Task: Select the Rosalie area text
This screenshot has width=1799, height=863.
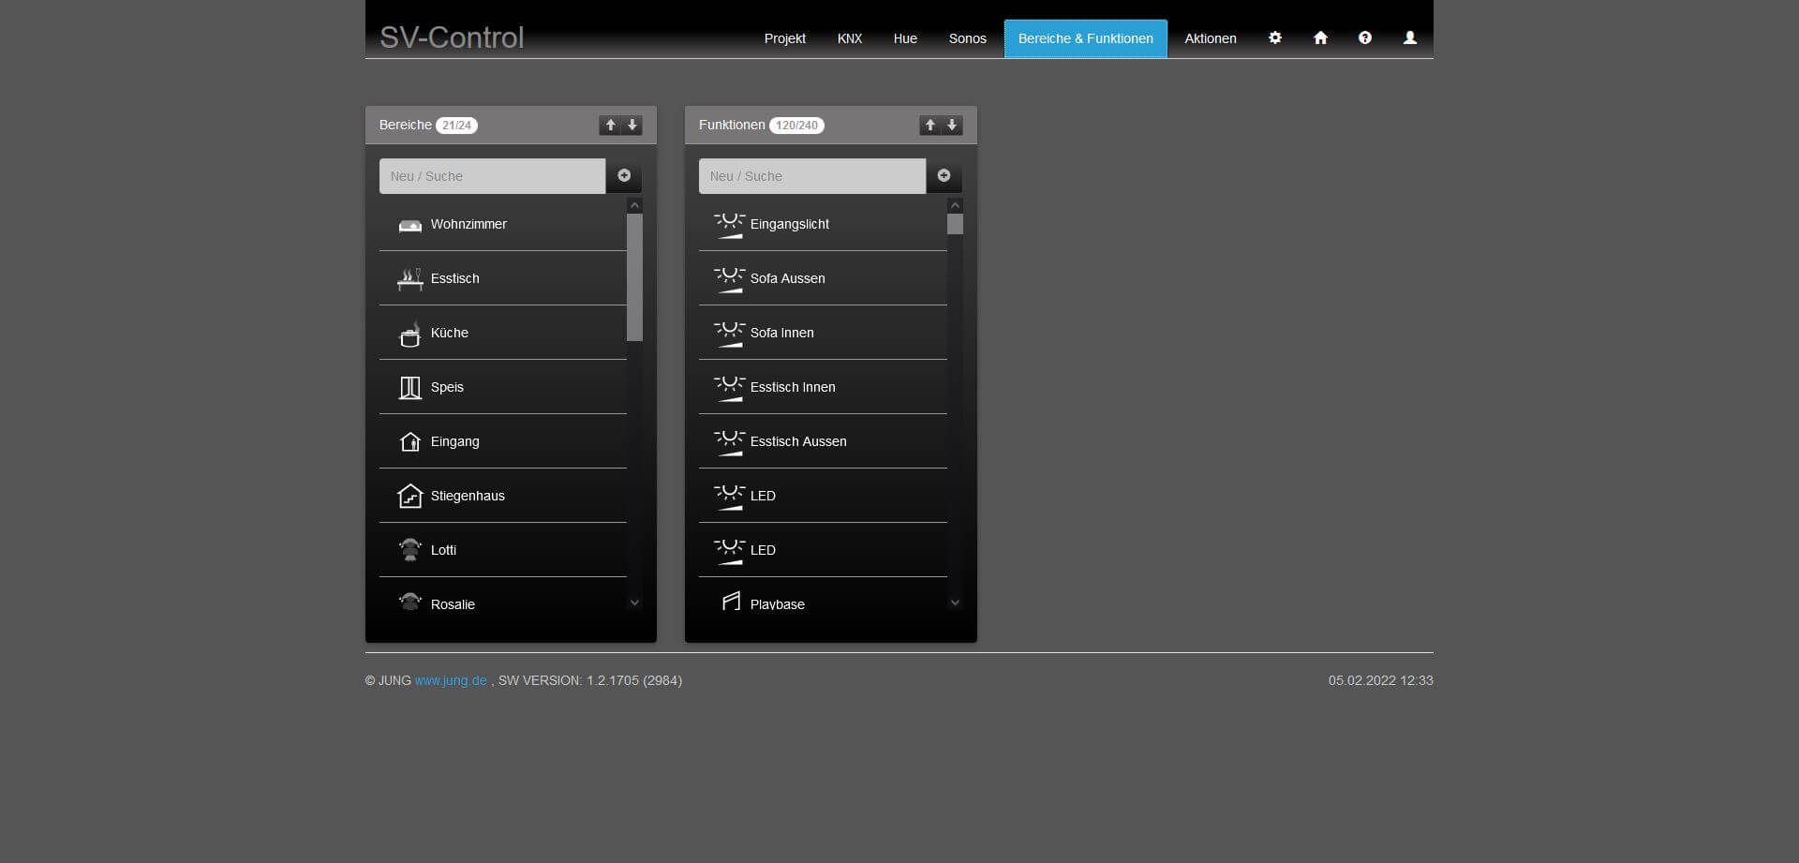Action: tap(453, 604)
